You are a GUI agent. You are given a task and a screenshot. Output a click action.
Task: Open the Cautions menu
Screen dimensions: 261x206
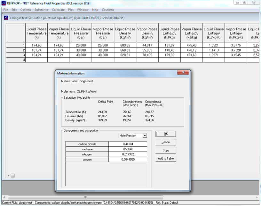pyautogui.click(x=108, y=10)
